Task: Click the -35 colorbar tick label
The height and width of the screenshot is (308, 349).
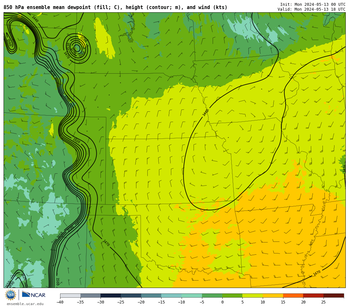Action: [80, 302]
